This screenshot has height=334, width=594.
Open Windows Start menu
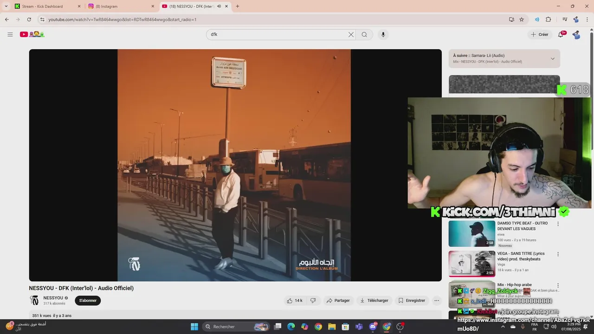194,327
